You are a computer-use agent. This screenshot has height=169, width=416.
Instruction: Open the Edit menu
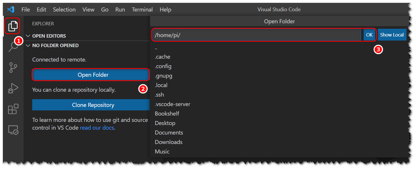(41, 9)
